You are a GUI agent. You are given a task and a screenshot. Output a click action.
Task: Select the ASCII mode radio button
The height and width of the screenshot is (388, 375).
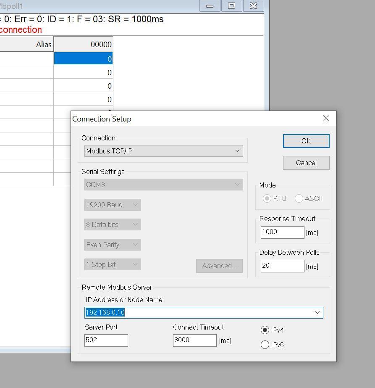click(x=299, y=198)
